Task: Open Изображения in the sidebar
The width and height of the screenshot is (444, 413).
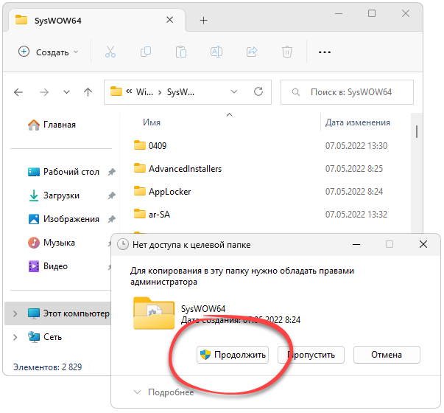Action: [x=64, y=219]
